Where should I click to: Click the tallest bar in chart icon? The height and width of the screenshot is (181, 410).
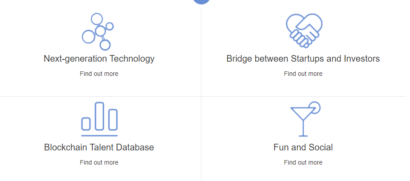pos(99,116)
